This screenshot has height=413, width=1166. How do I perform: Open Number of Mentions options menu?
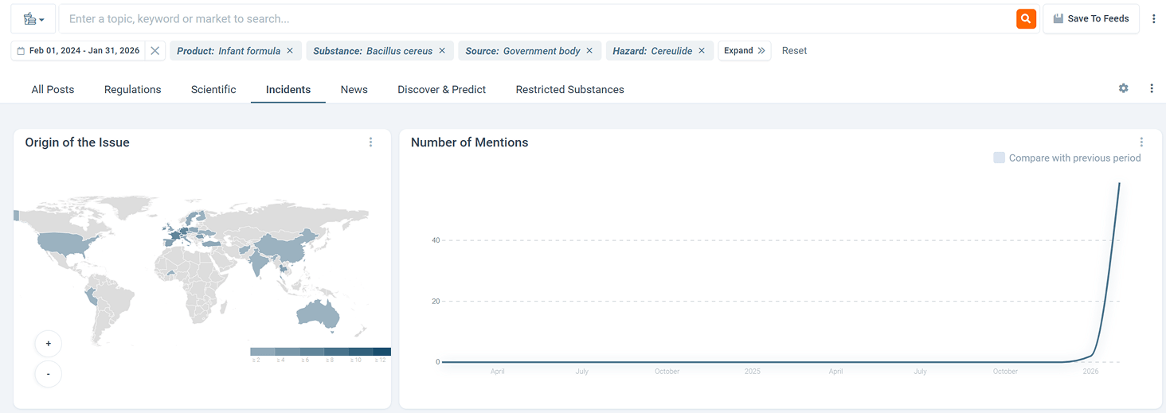pos(1141,142)
